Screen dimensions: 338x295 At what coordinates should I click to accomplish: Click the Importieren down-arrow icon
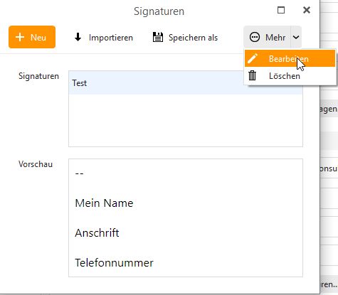[x=78, y=37]
